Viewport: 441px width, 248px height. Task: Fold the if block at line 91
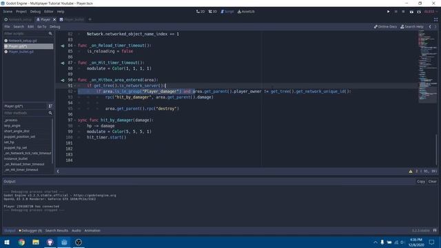pyautogui.click(x=75, y=85)
